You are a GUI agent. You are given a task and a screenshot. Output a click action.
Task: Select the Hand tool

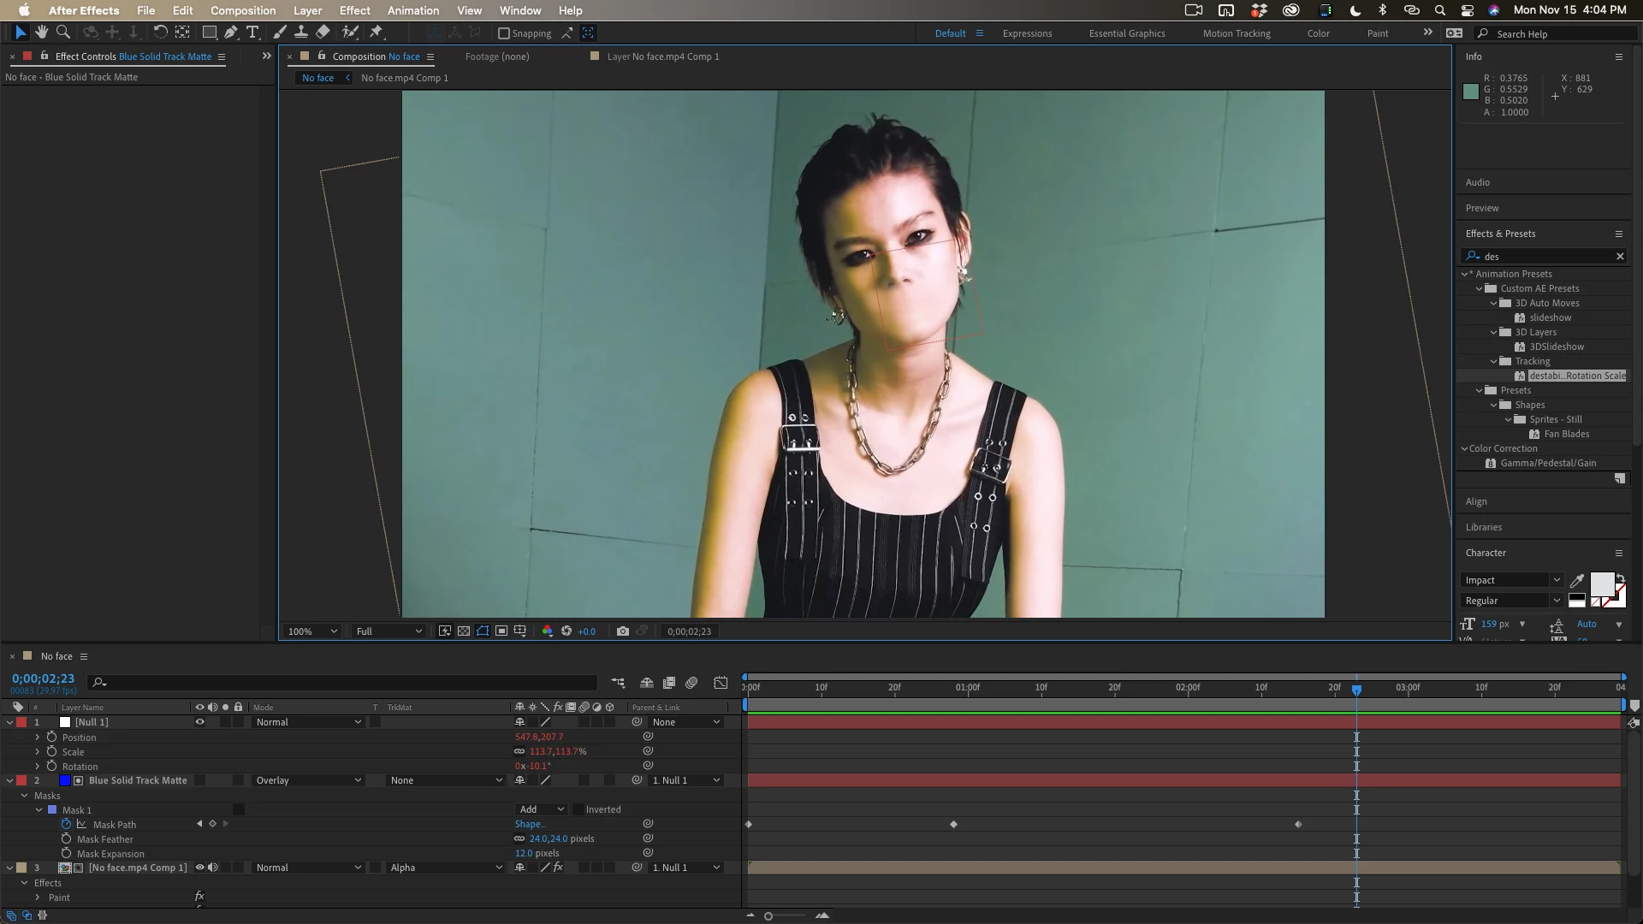click(41, 33)
